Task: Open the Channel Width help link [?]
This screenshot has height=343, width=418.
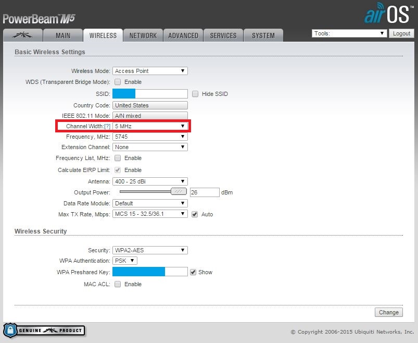Action: pyautogui.click(x=107, y=126)
